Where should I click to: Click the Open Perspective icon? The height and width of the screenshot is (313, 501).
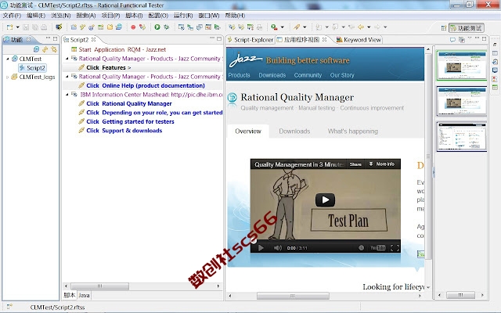[x=444, y=28]
